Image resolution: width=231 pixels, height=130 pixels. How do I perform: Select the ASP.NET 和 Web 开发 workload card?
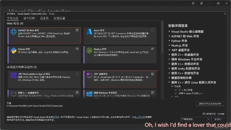point(44,35)
